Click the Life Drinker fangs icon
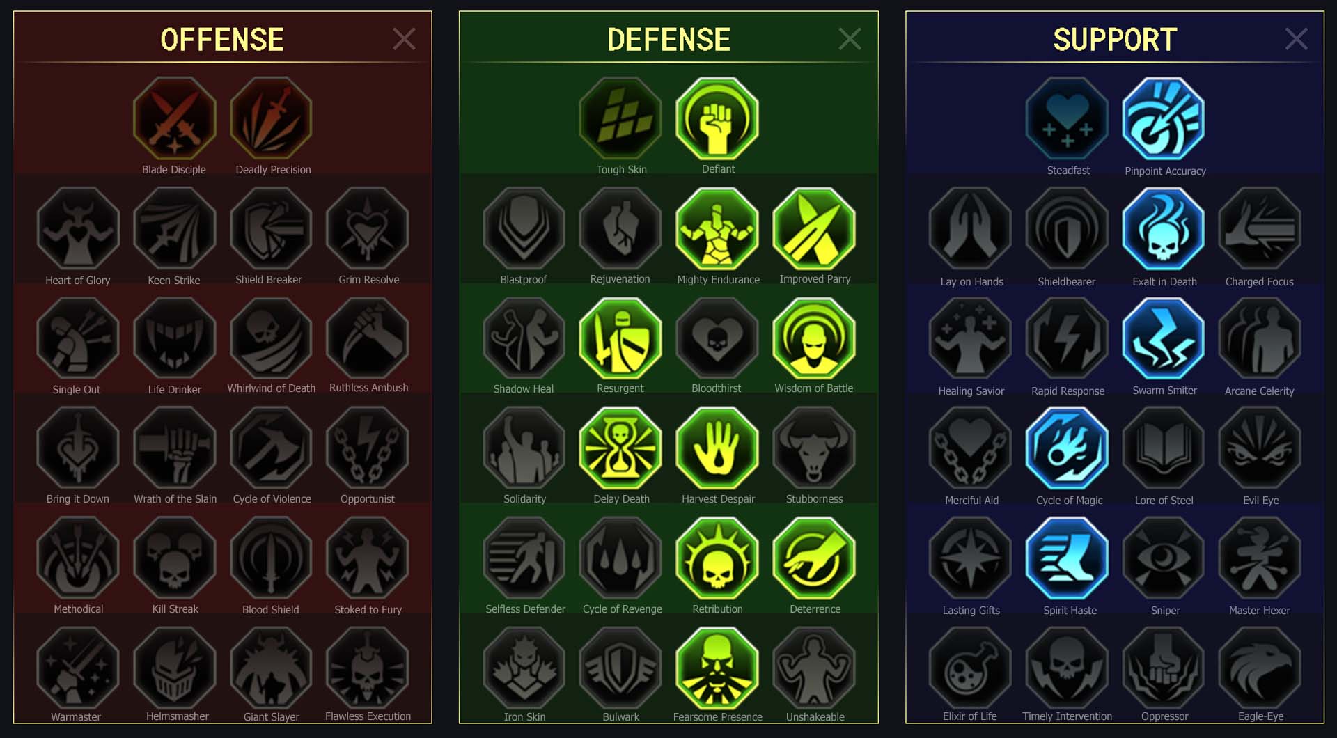The image size is (1337, 738). 174,339
